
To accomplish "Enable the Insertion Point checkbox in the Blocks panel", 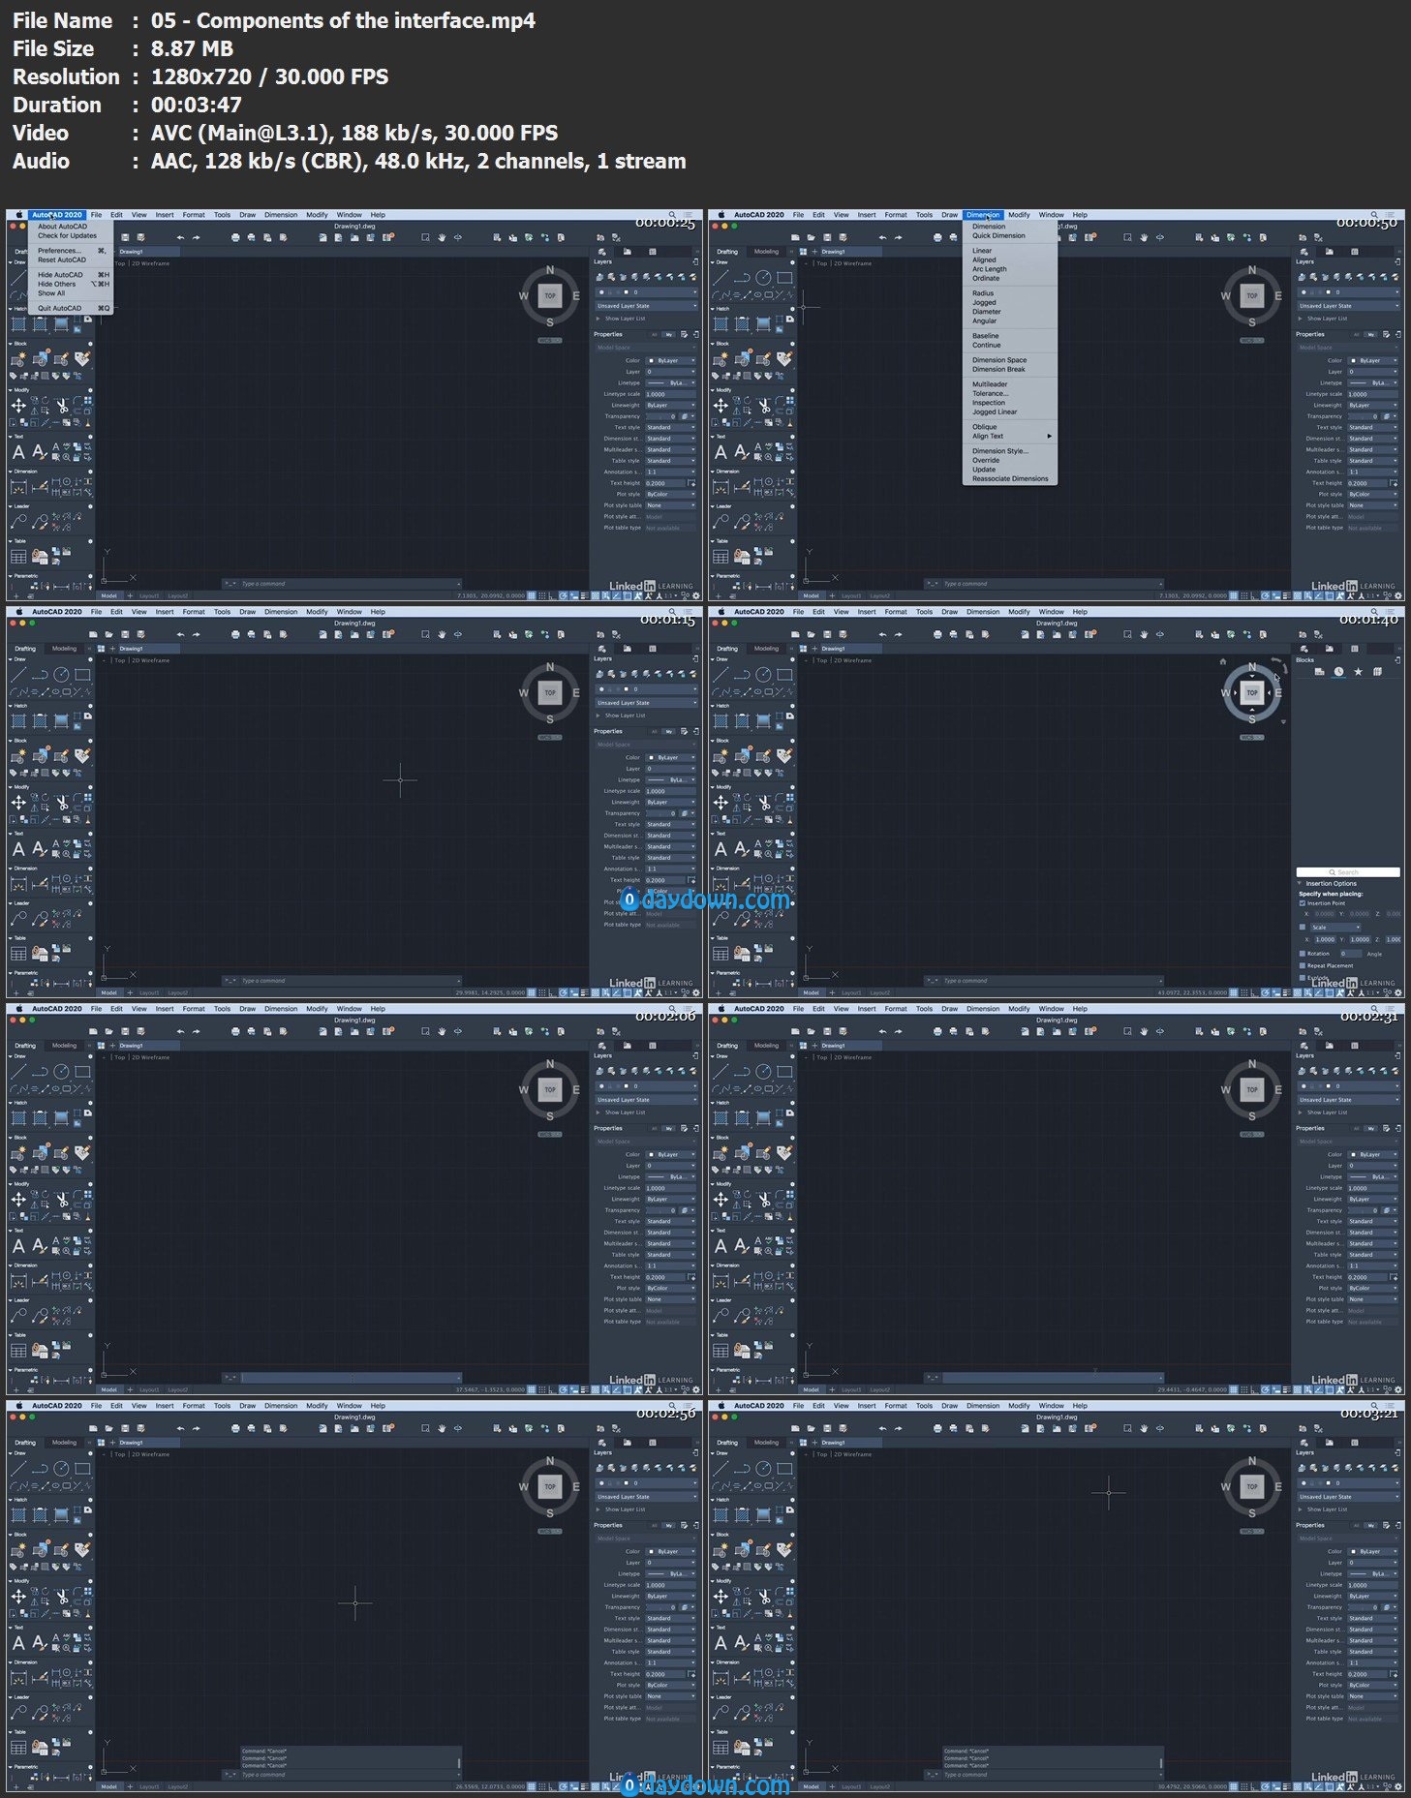I will point(1303,903).
